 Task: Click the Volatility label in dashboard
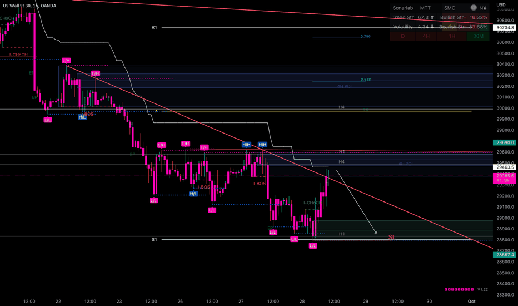tap(403, 27)
